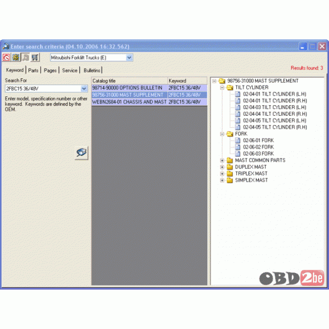
Task: Click the MAST COMMON PARTS folder icon
Action: [x=230, y=161]
